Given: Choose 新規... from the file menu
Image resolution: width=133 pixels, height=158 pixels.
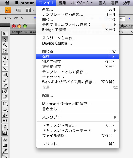Looking at the screenshot, I should point(78,9).
